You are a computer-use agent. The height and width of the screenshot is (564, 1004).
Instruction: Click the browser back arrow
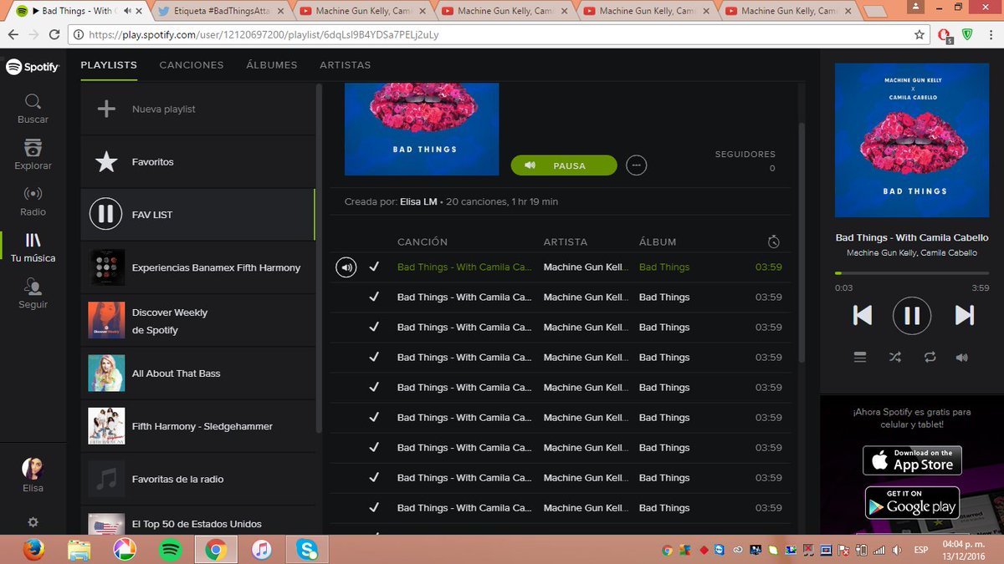point(13,35)
